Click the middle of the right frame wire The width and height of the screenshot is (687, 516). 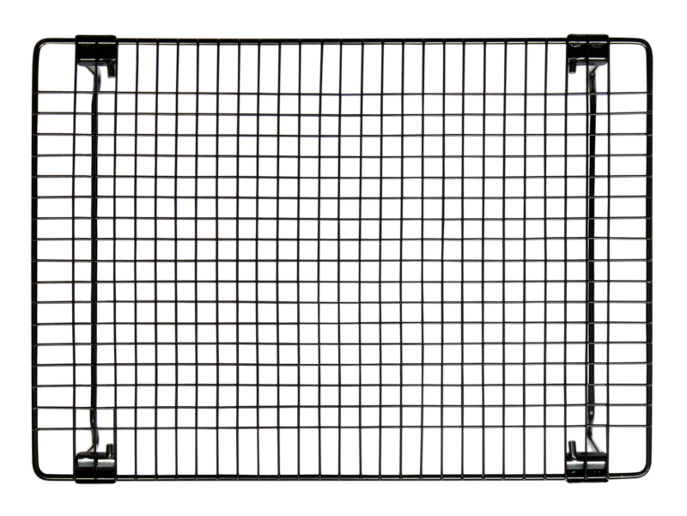click(x=654, y=256)
